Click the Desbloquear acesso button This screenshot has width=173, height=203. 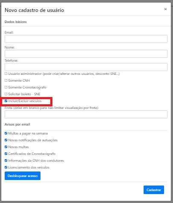pyautogui.click(x=23, y=176)
